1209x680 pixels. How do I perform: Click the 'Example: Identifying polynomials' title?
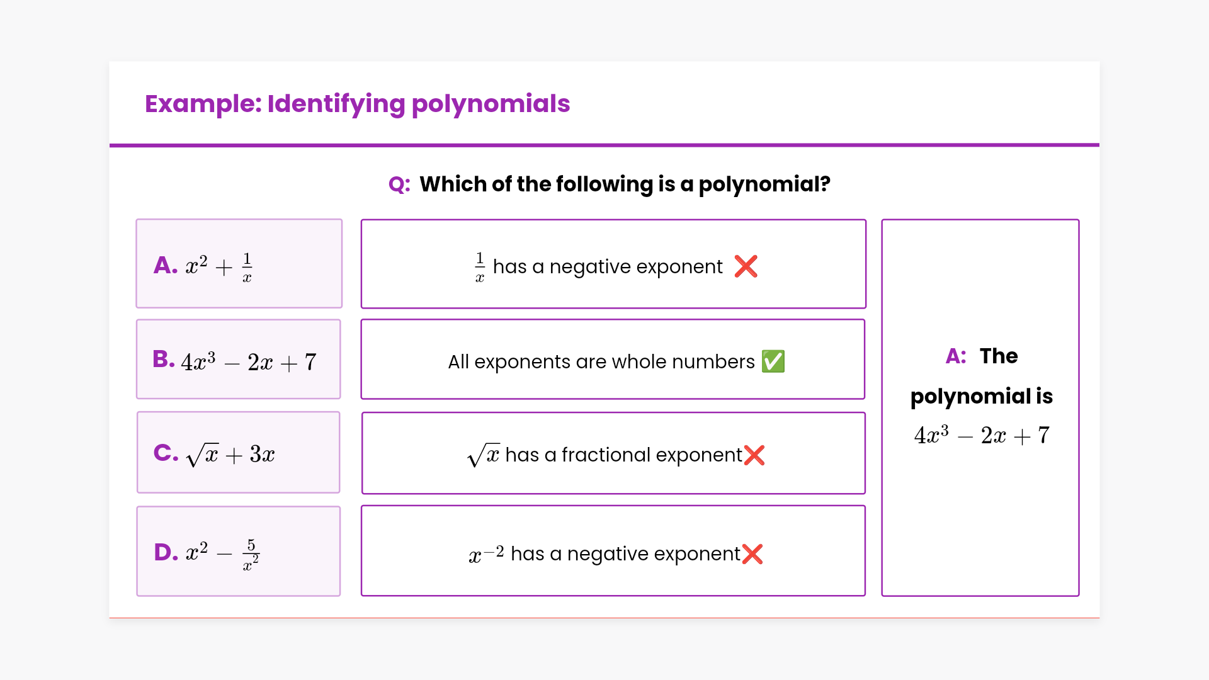(x=357, y=104)
